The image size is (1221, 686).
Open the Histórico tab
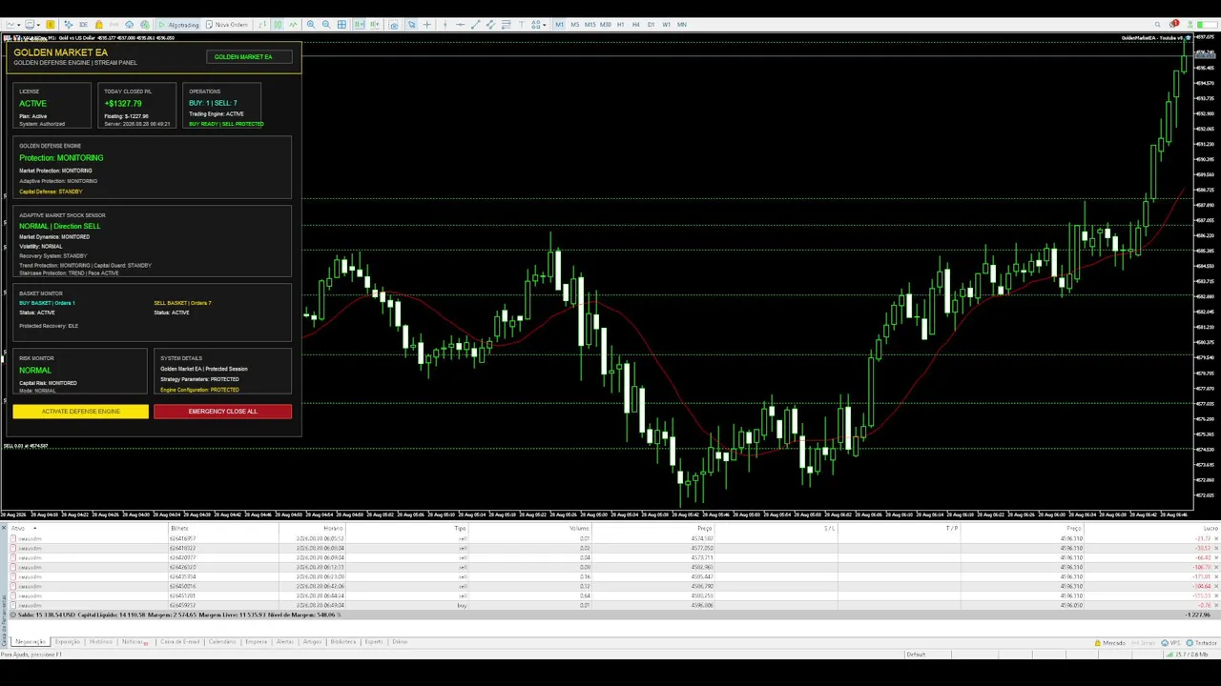tap(100, 641)
